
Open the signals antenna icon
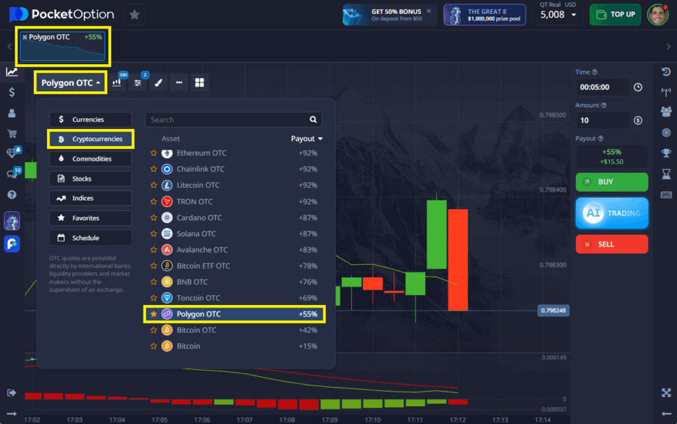667,91
